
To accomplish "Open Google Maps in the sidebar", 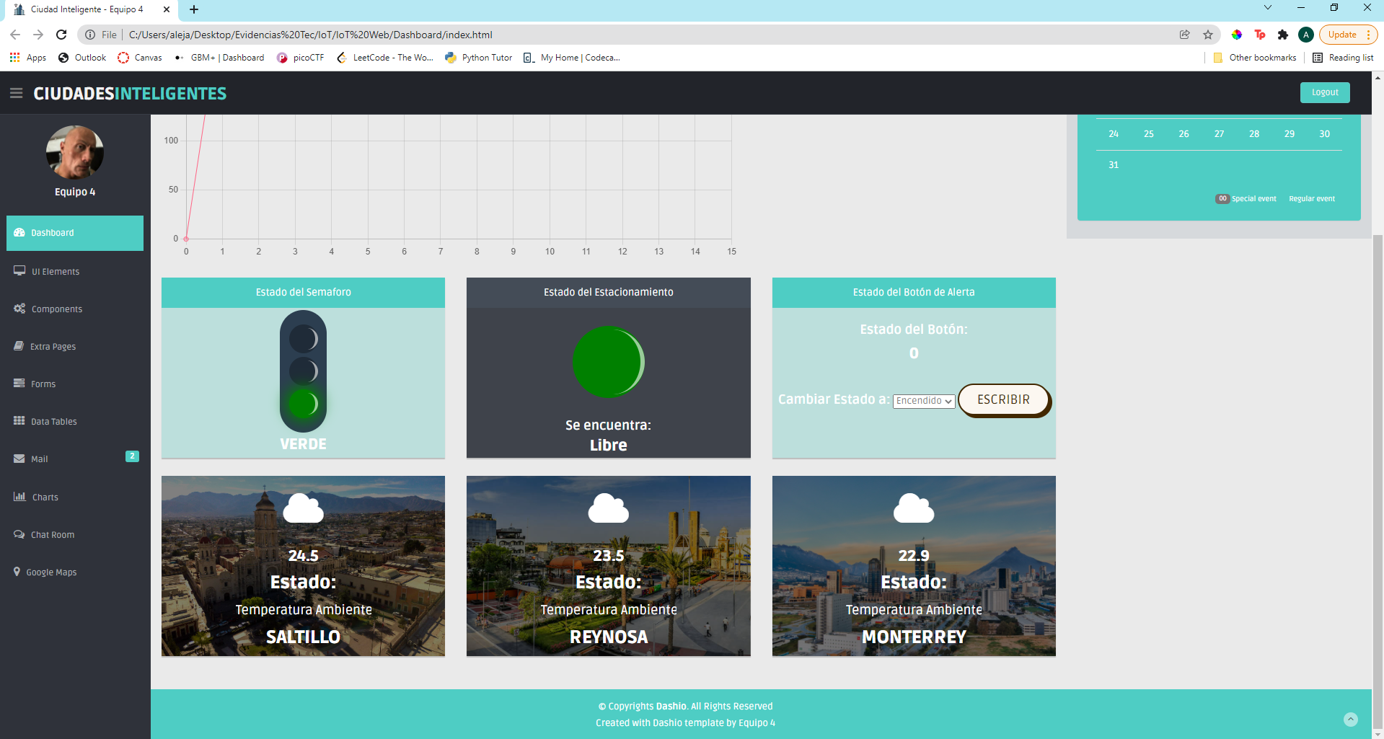I will point(51,572).
